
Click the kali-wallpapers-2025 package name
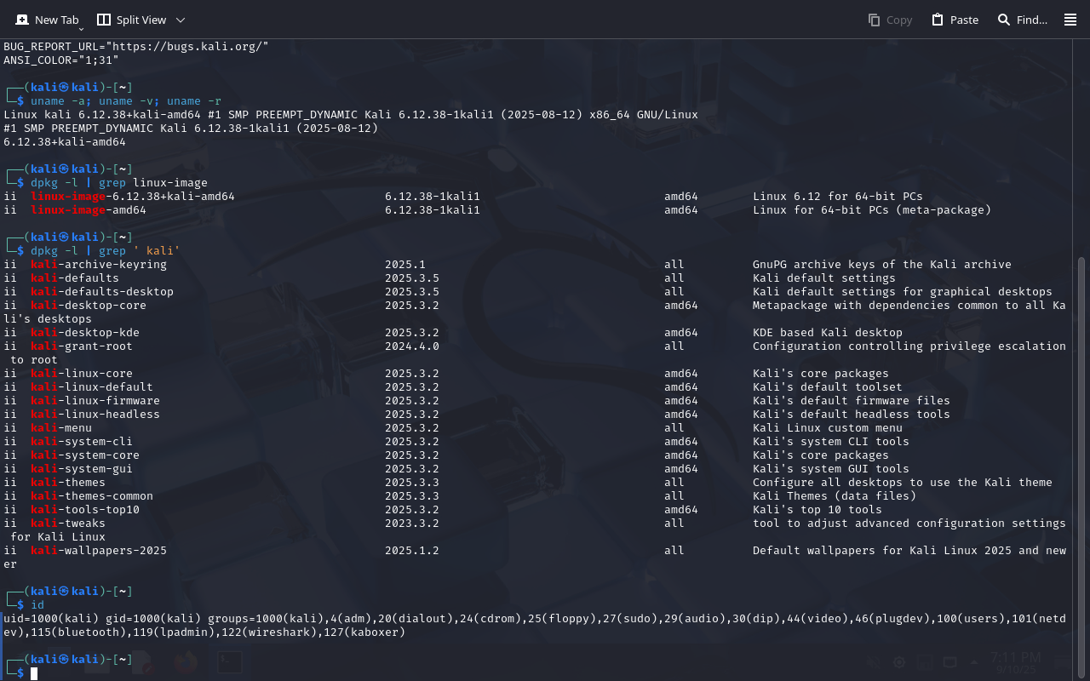(x=99, y=551)
